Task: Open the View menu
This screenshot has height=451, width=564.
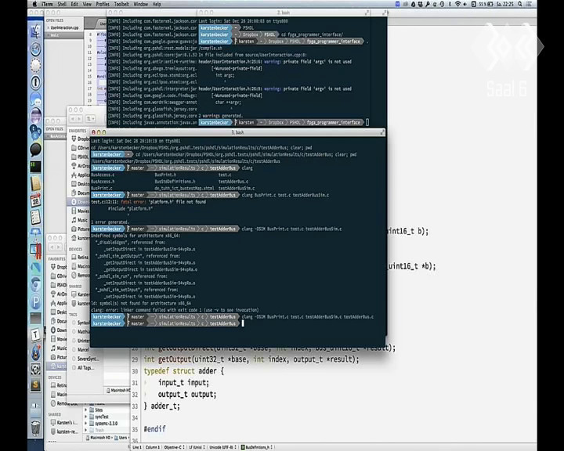Action: (87, 4)
